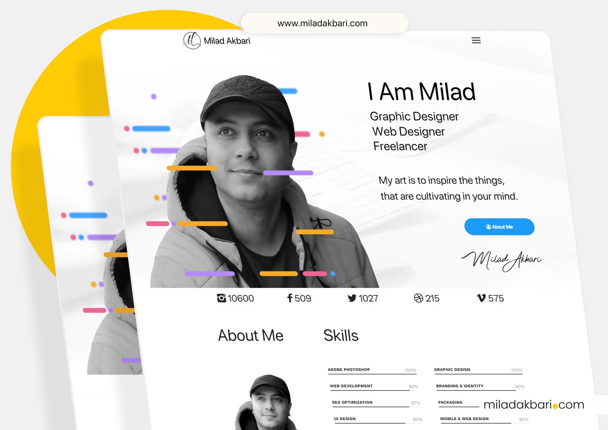Click the Facebook icon showing 509
608x430 pixels.
(x=290, y=298)
